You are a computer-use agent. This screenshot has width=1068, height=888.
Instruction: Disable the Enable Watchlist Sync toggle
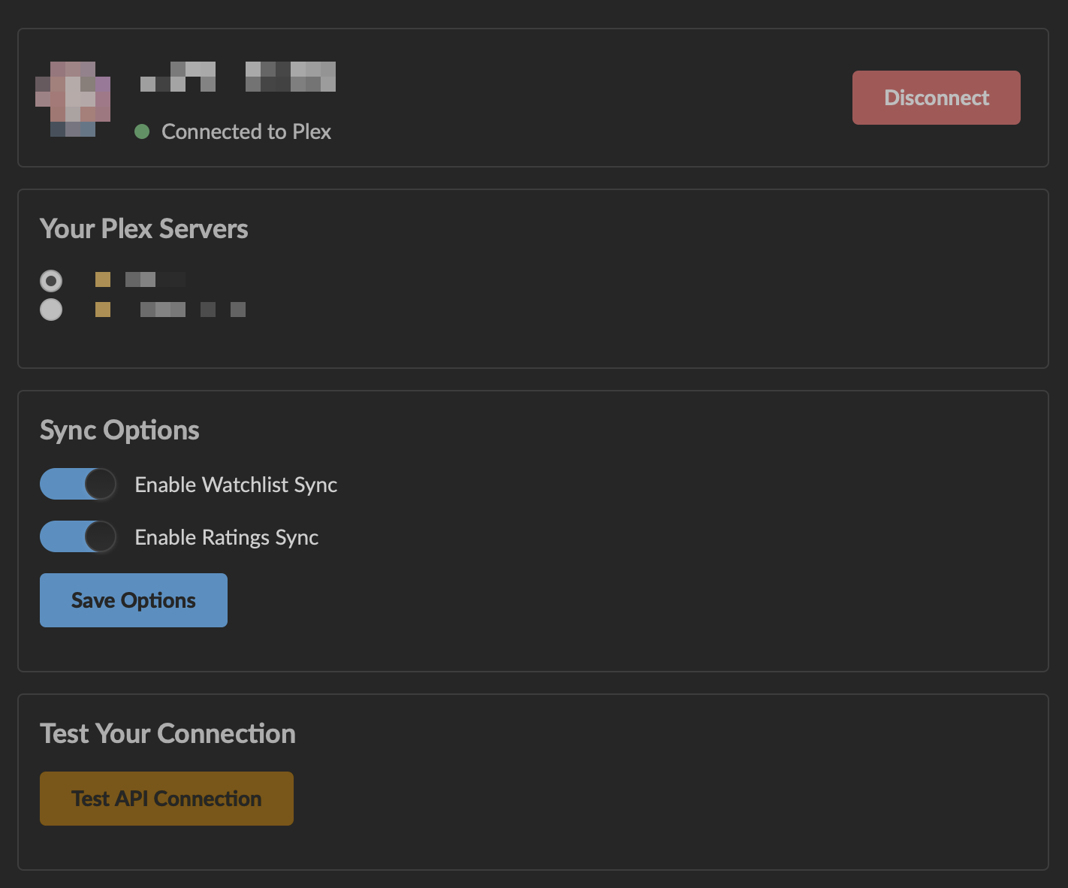pos(77,484)
